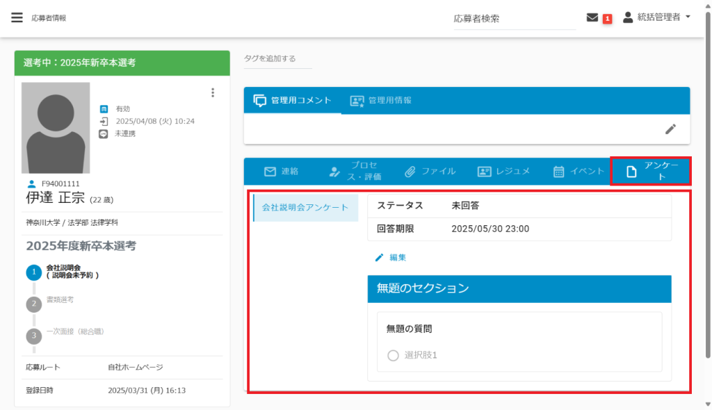This screenshot has height=410, width=712.
Task: Switch to the ファイル tab
Action: point(430,171)
